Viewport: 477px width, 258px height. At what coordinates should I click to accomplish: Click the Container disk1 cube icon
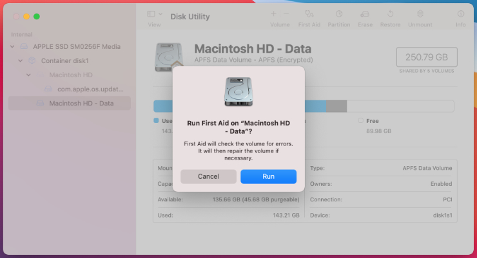pyautogui.click(x=32, y=60)
